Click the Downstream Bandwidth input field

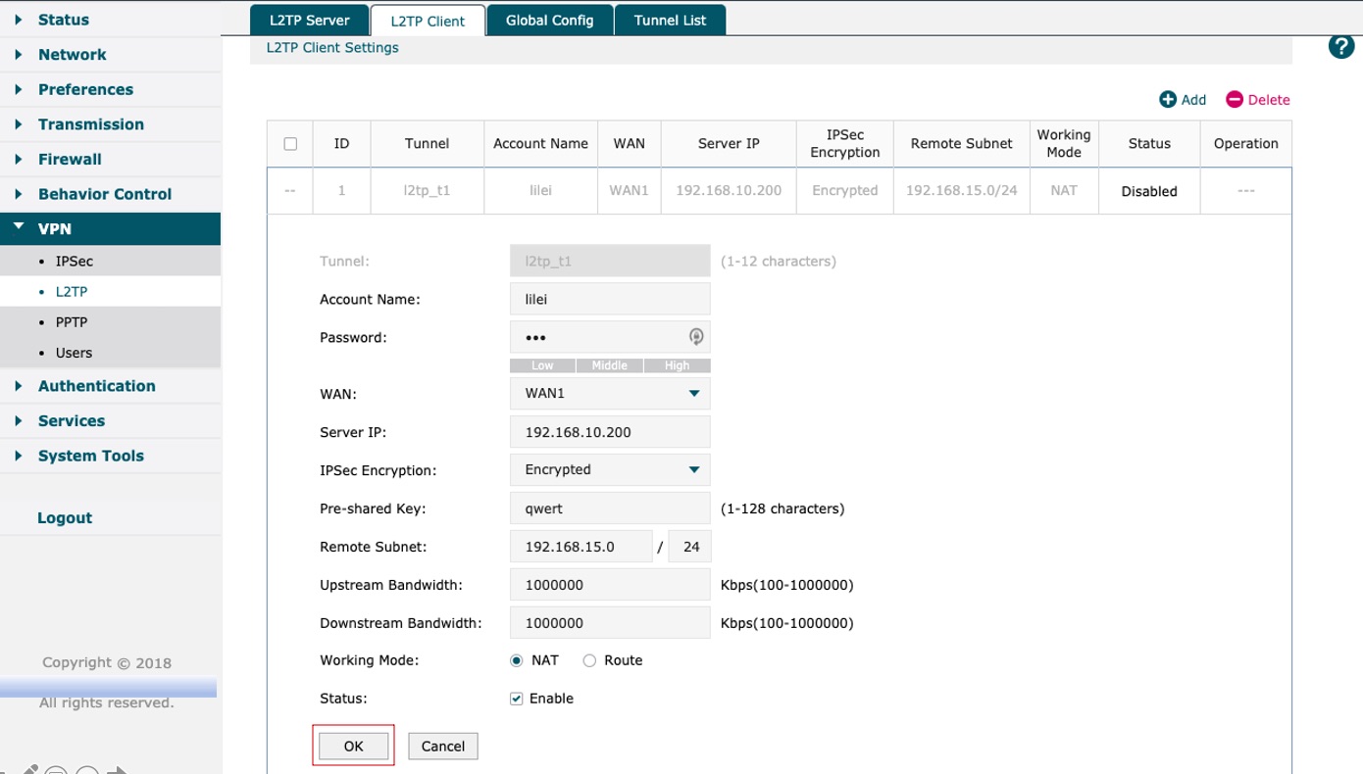coord(610,623)
